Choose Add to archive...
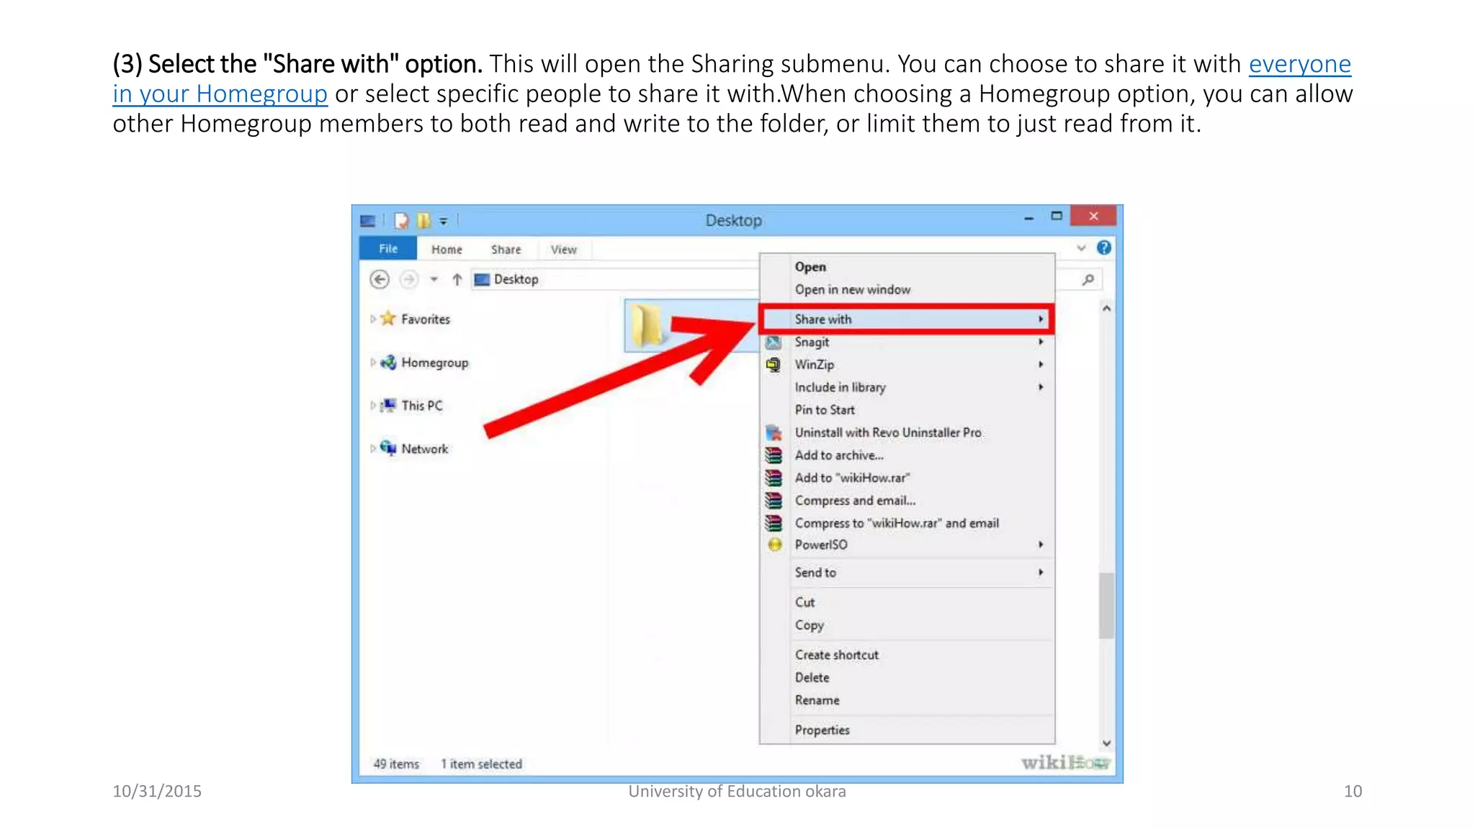 click(x=907, y=455)
